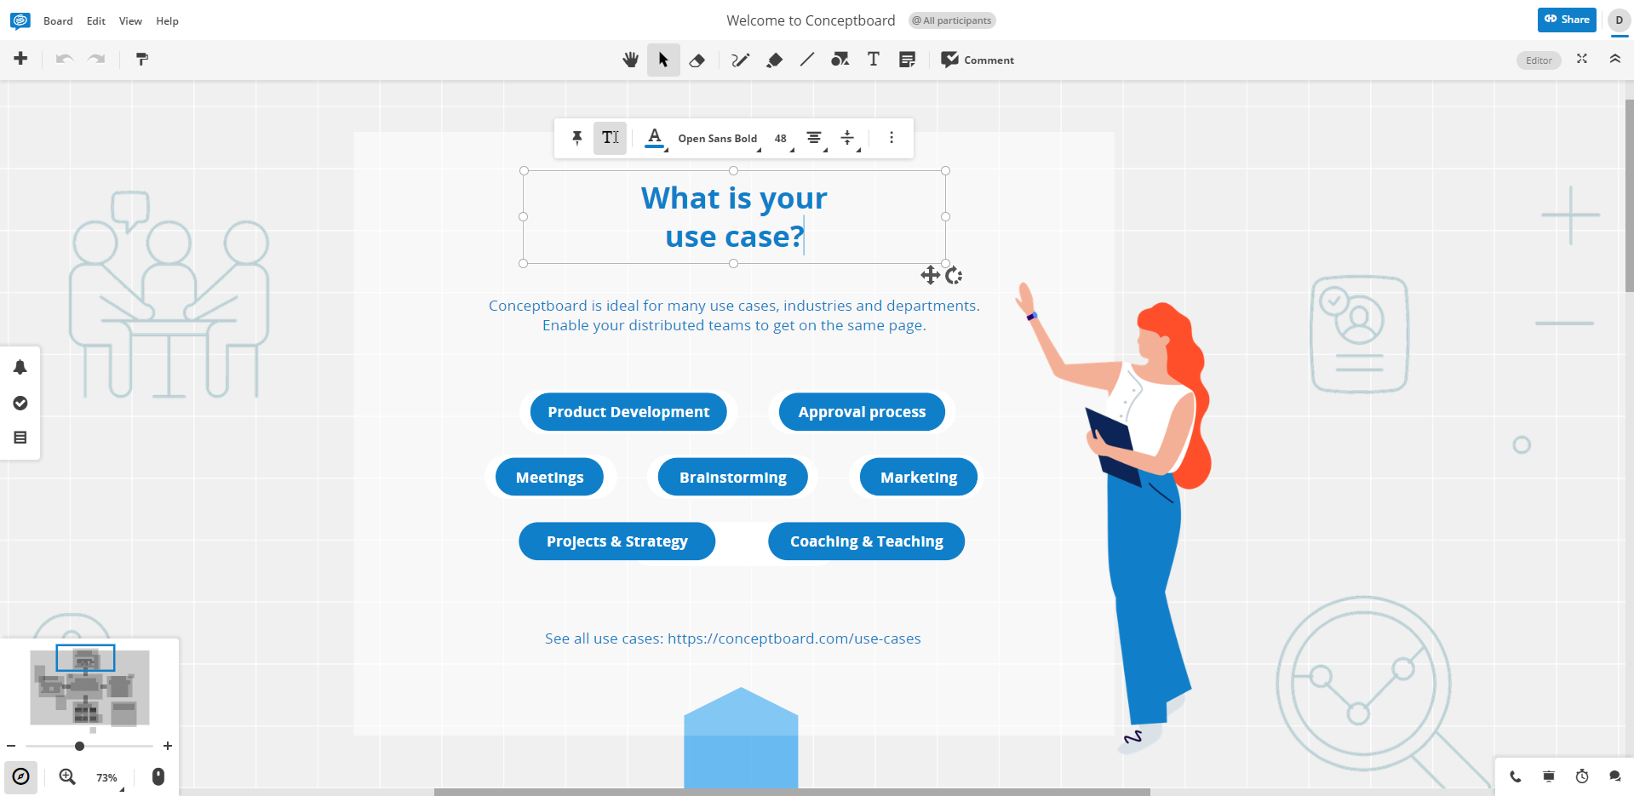Click the Comment tool button

(x=978, y=60)
